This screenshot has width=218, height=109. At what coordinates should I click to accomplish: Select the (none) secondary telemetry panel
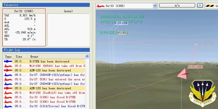[x=68, y=27]
